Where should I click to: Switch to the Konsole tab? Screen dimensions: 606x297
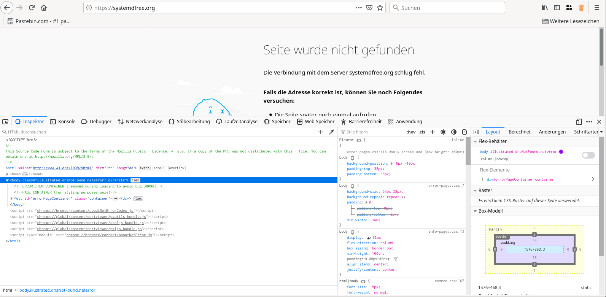pyautogui.click(x=63, y=122)
